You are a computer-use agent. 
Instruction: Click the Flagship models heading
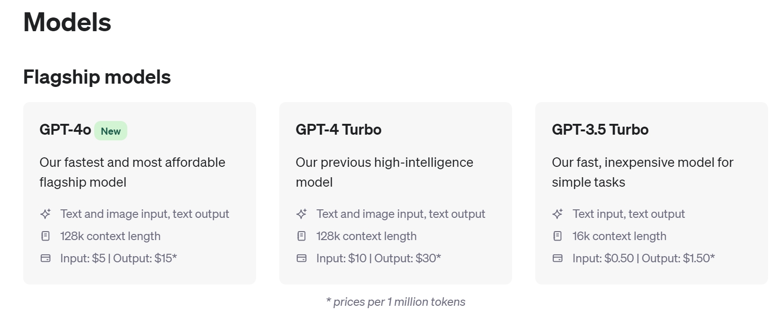tap(97, 77)
